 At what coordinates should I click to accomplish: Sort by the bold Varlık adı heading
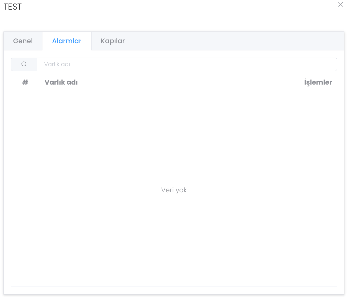point(61,82)
